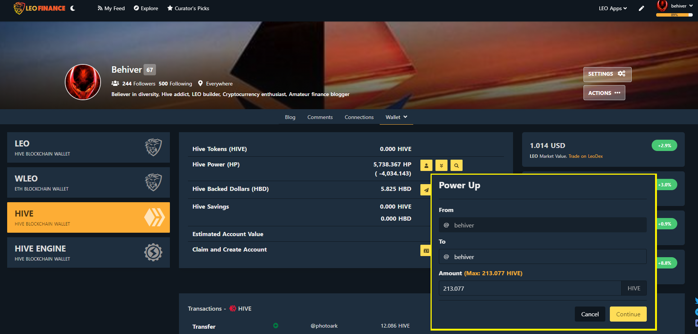Screen dimensions: 698x334
Task: Select the WLEO ETH blockchain wallet
Action: (x=89, y=183)
